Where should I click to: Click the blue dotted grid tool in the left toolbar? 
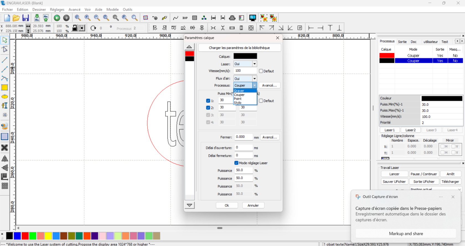click(x=5, y=136)
